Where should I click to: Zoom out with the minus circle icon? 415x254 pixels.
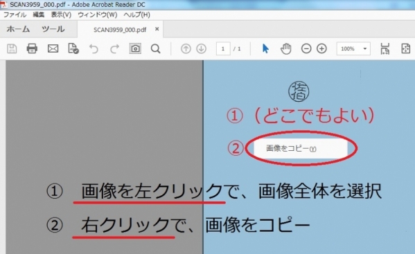tap(306, 48)
